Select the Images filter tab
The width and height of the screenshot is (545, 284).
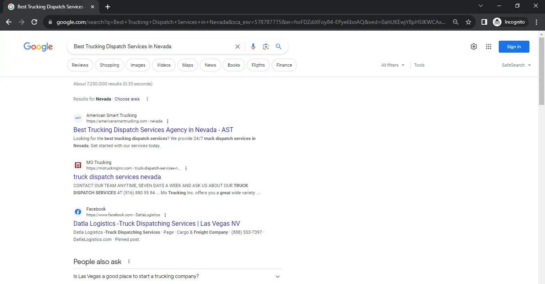pyautogui.click(x=138, y=65)
